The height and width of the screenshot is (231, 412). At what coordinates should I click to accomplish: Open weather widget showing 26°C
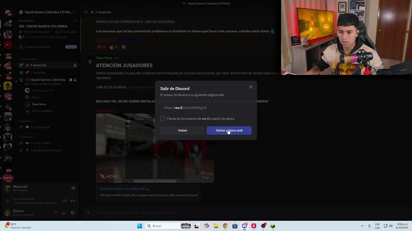pos(18,226)
